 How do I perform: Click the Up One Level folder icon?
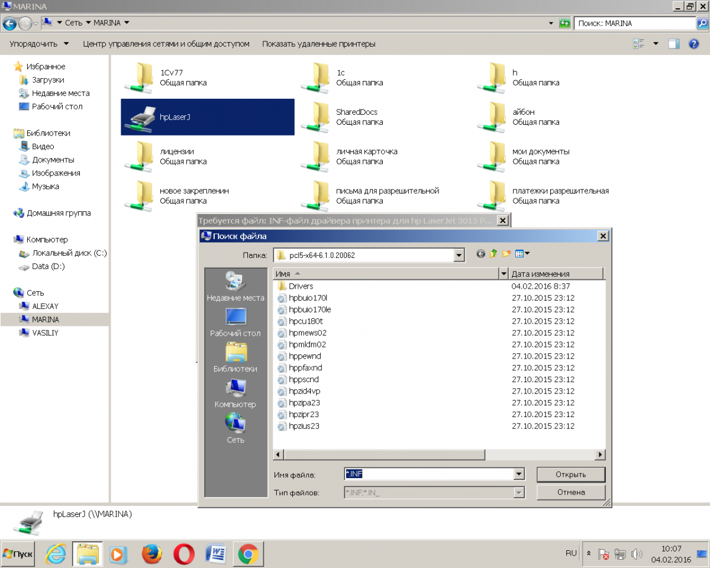coord(493,254)
